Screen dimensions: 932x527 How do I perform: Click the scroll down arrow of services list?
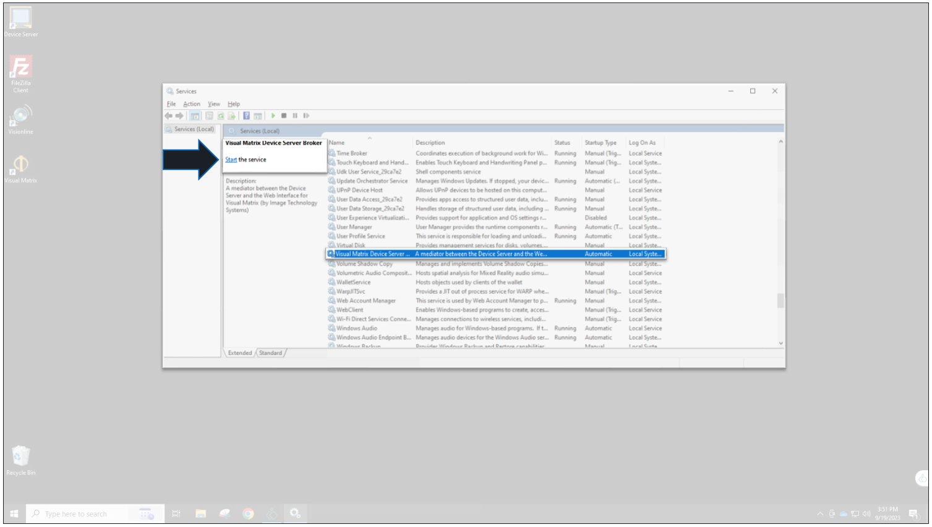point(780,343)
